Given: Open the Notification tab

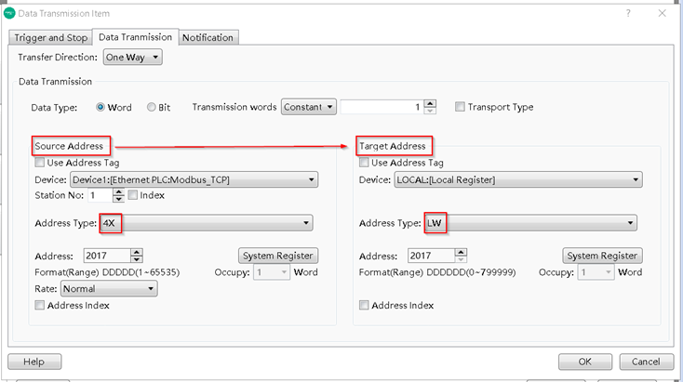Looking at the screenshot, I should [208, 37].
